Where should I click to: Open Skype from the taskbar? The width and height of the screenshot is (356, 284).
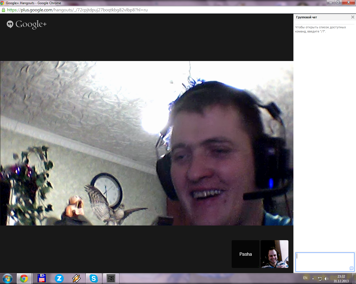pyautogui.click(x=94, y=278)
